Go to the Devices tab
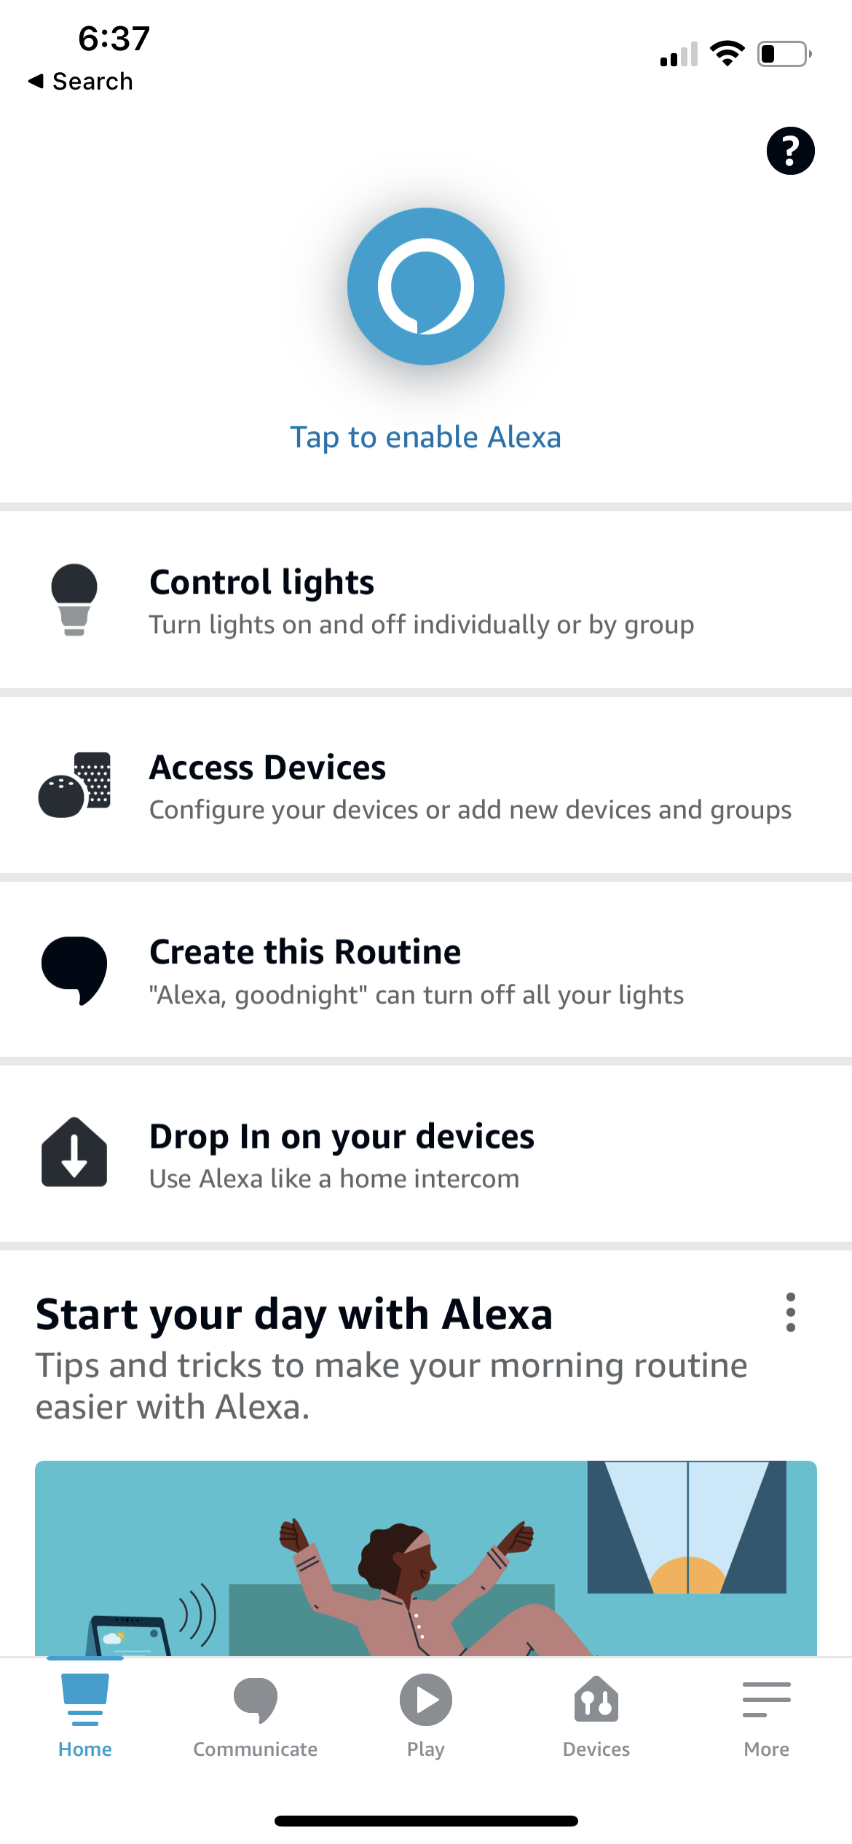Image resolution: width=852 pixels, height=1844 pixels. point(596,1716)
